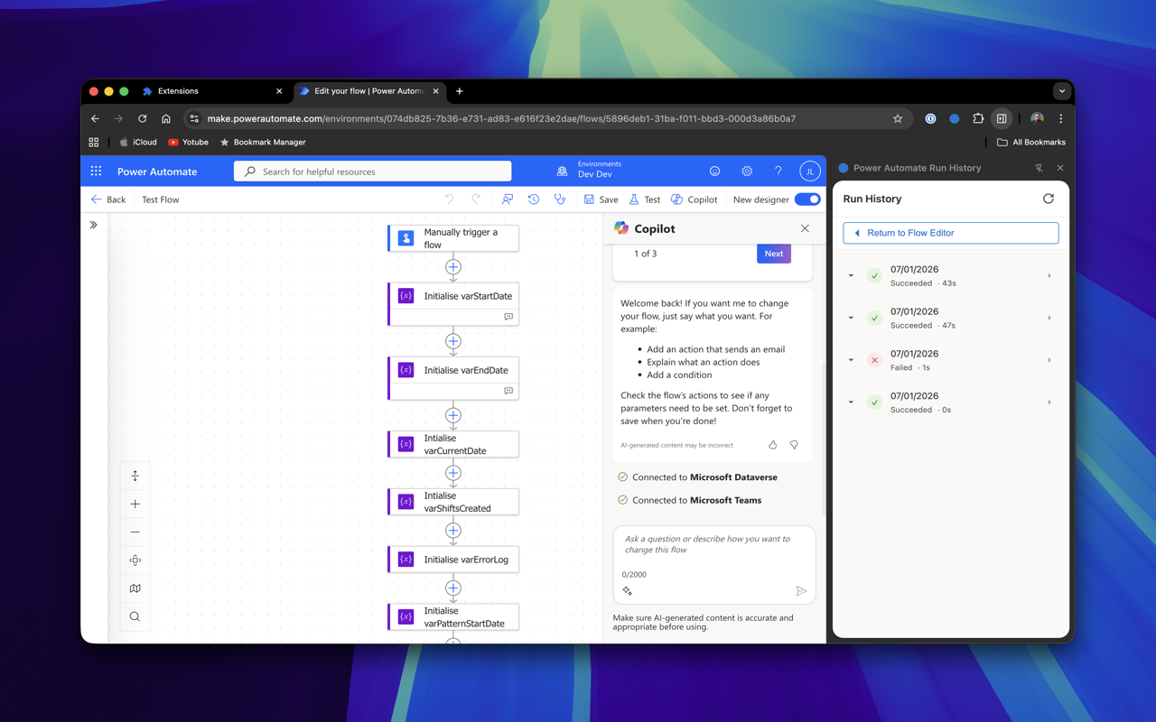Add step below Manually trigger a flow

(453, 267)
